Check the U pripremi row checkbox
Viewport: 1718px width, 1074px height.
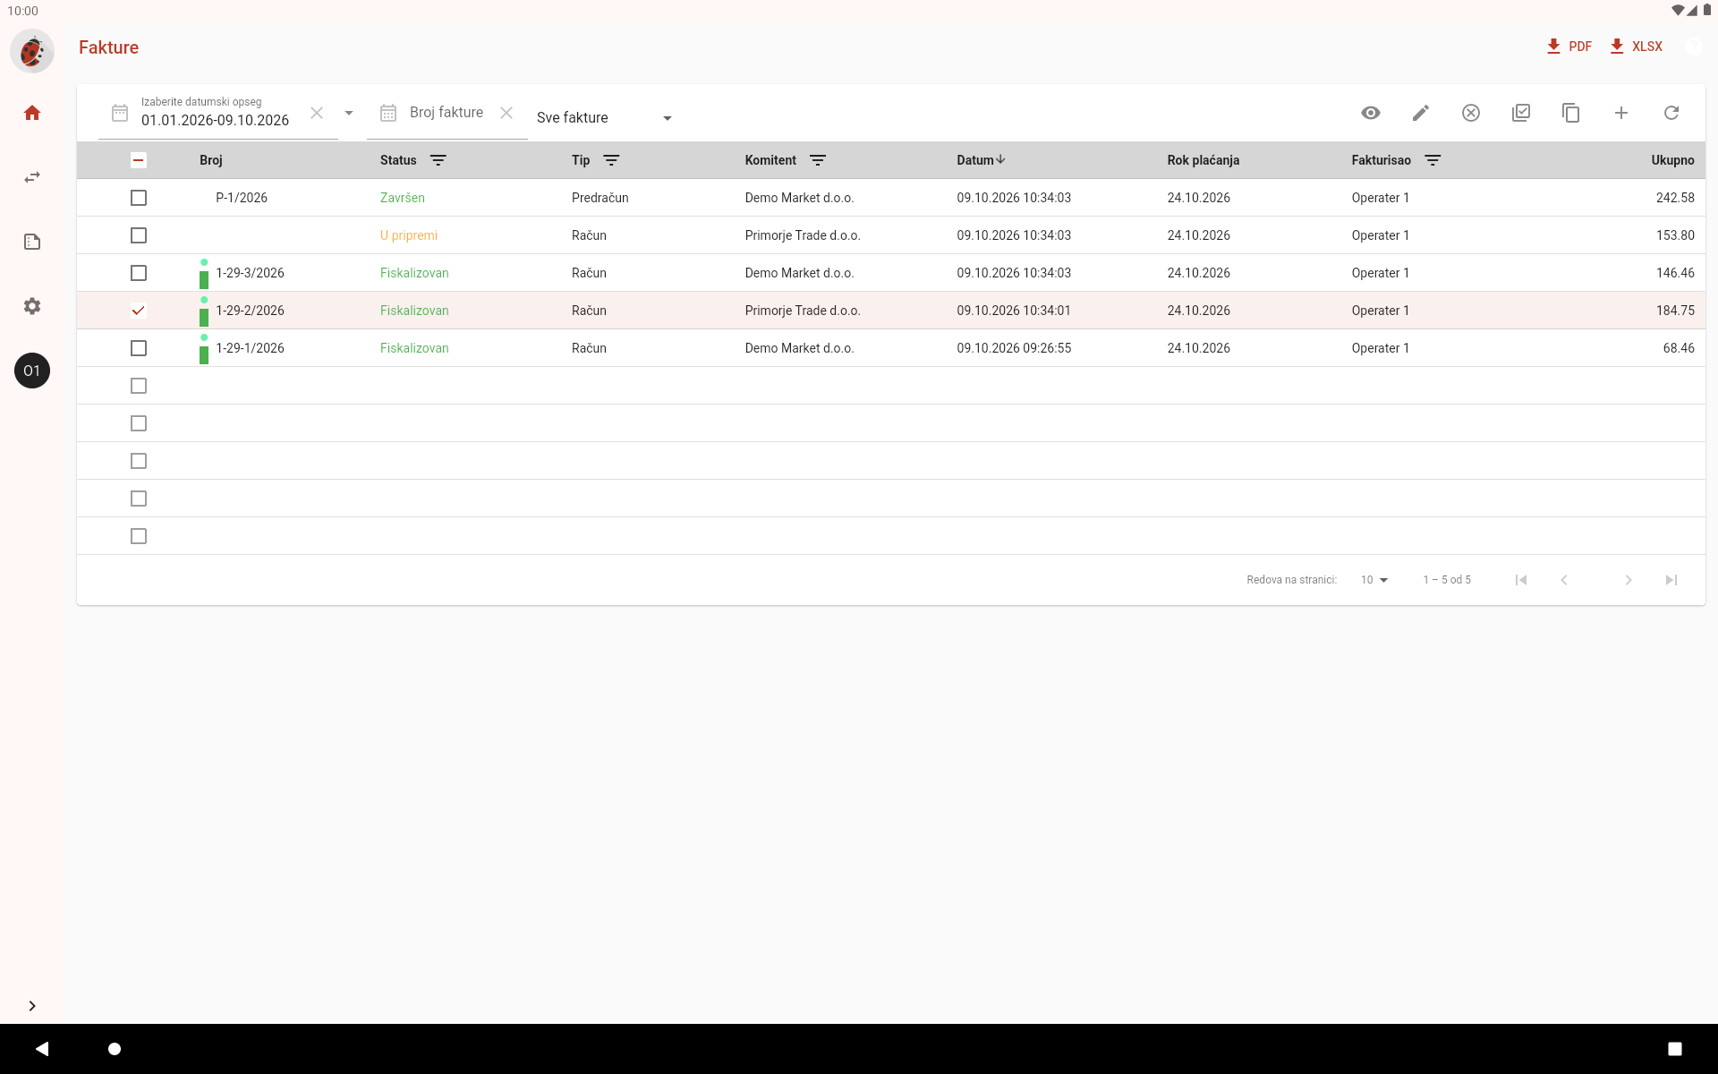[139, 235]
